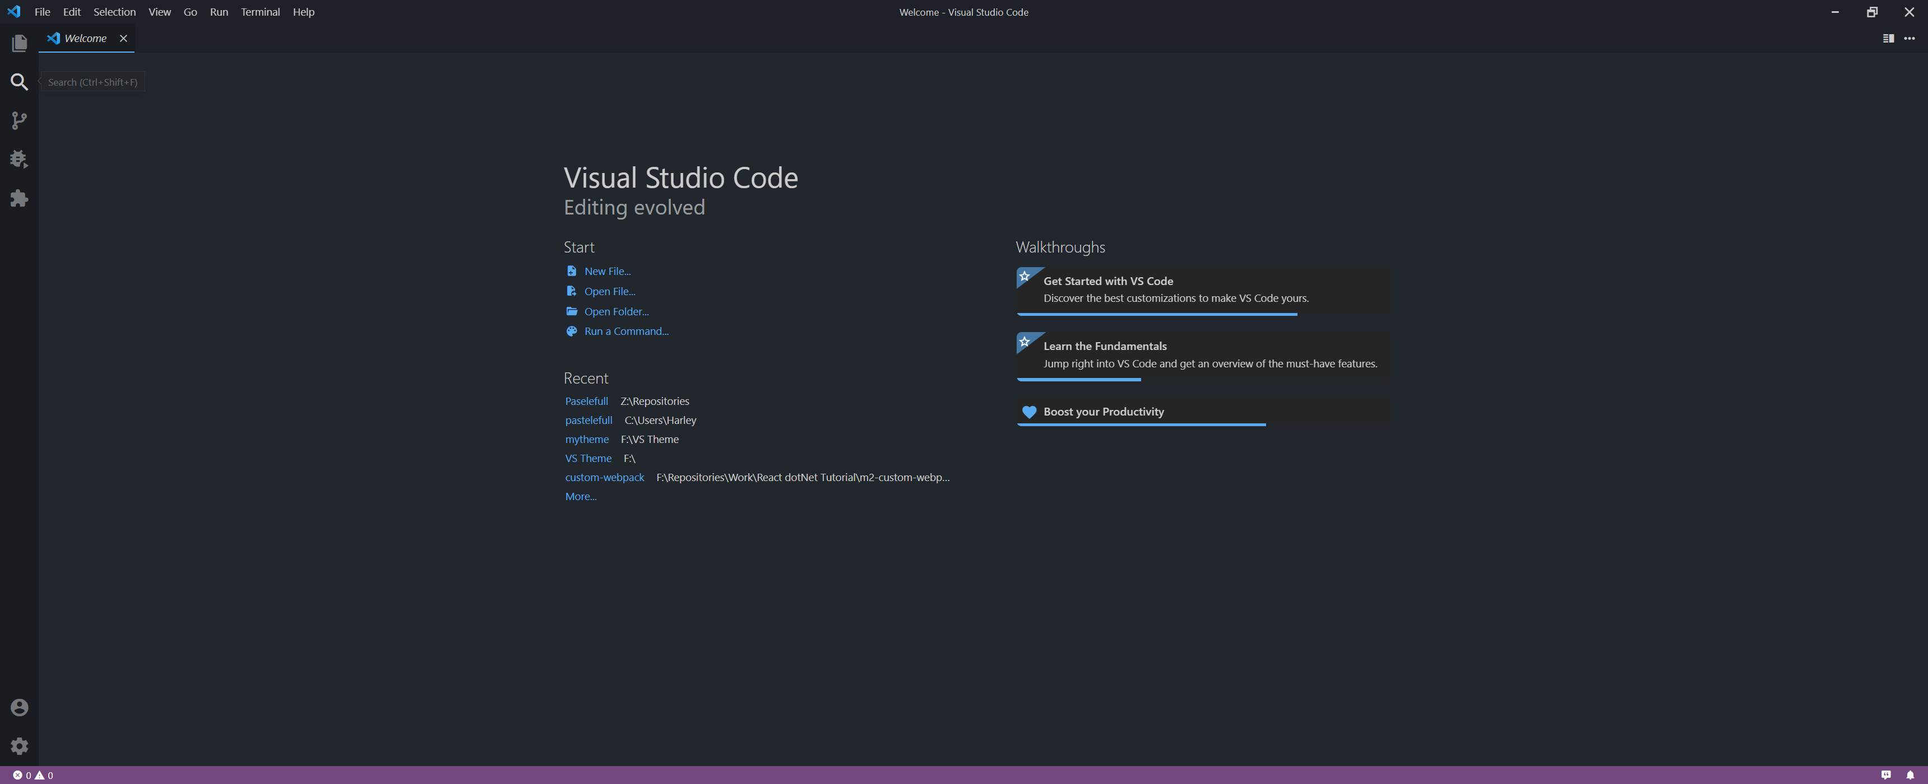Open the Search view icon
Viewport: 1928px width, 784px height.
pos(20,82)
